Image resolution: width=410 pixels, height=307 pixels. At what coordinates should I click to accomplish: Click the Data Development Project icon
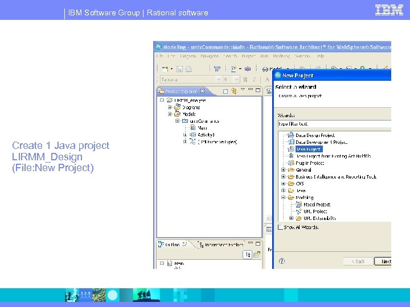291,142
